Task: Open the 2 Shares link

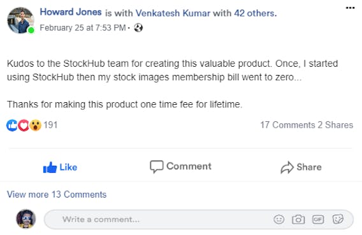Action: (x=335, y=125)
